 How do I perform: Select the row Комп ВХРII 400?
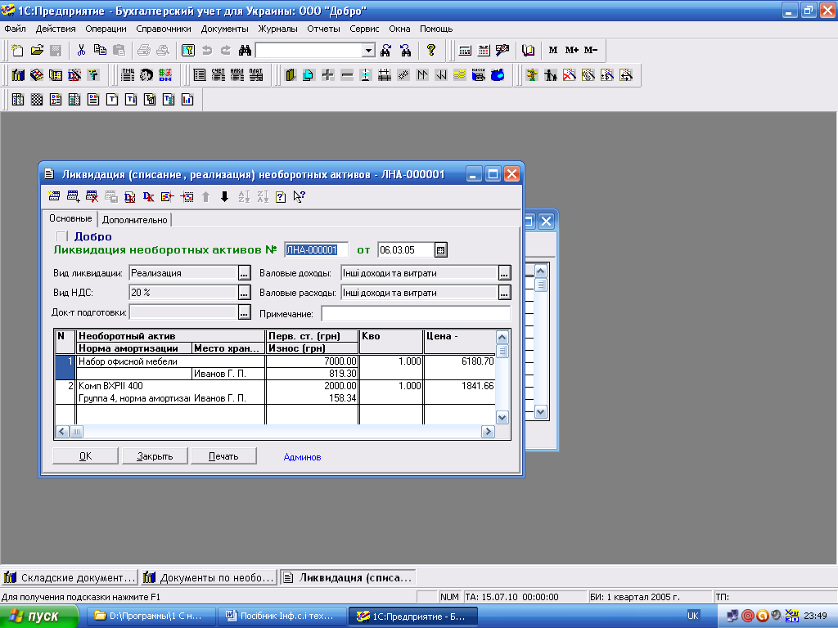[x=276, y=392]
